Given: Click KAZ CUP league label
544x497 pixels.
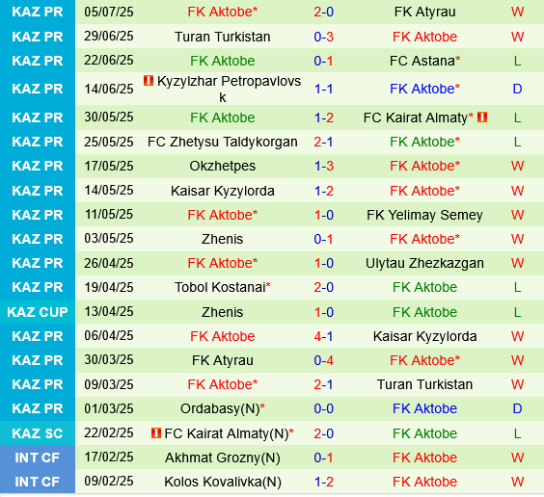Looking at the screenshot, I should coord(38,312).
